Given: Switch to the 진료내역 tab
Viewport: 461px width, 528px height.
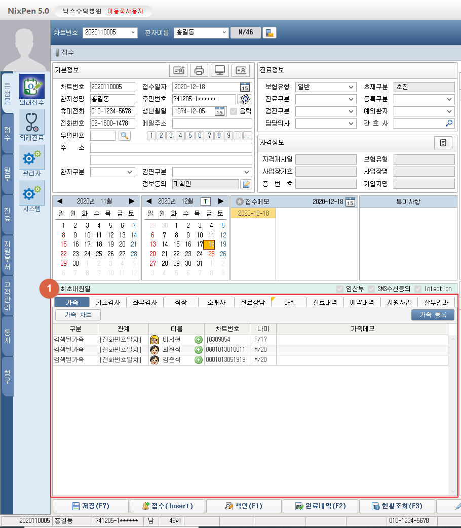Looking at the screenshot, I should tap(326, 302).
